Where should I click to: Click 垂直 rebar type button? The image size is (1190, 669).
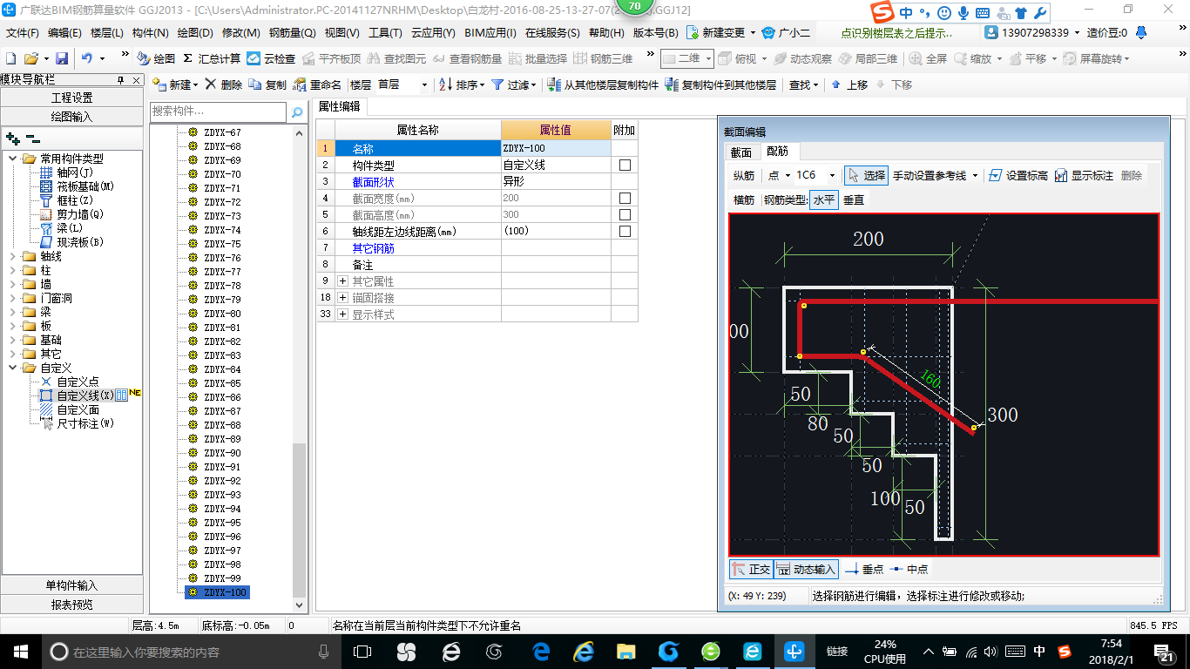tap(854, 199)
